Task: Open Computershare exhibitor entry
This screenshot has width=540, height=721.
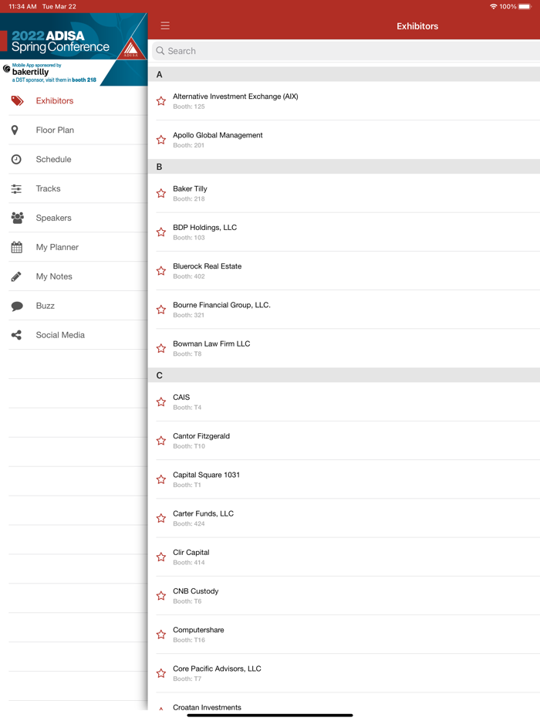Action: pyautogui.click(x=344, y=635)
